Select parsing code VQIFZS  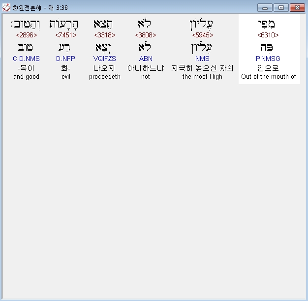click(105, 59)
